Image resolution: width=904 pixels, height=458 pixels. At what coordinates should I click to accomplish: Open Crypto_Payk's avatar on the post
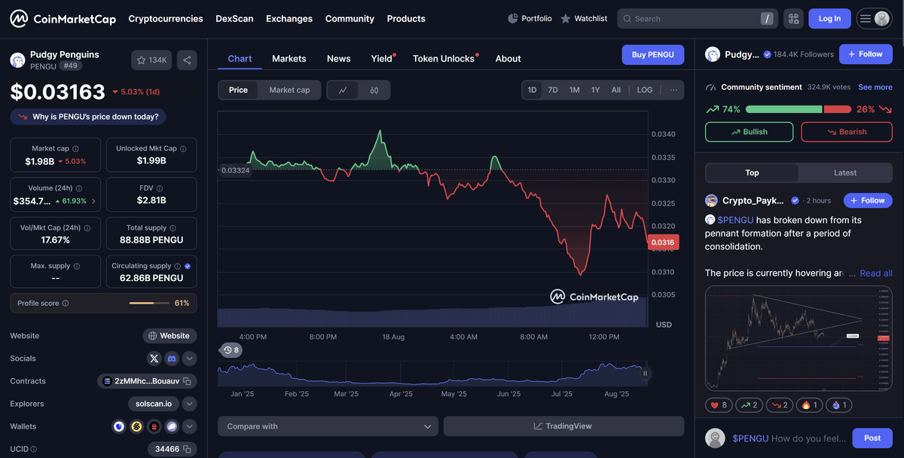[711, 200]
